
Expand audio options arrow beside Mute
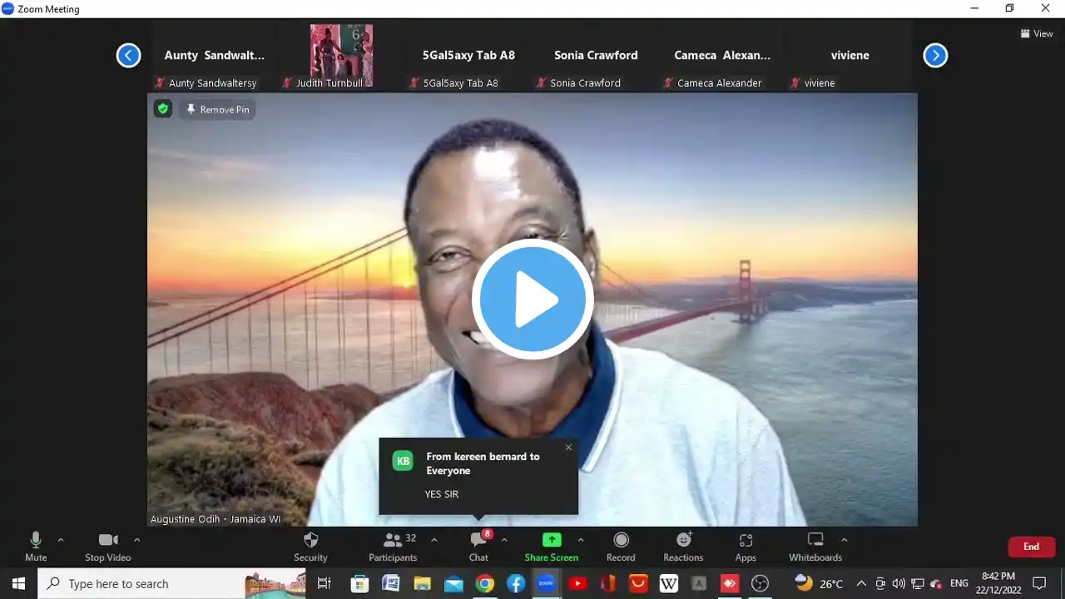(61, 540)
